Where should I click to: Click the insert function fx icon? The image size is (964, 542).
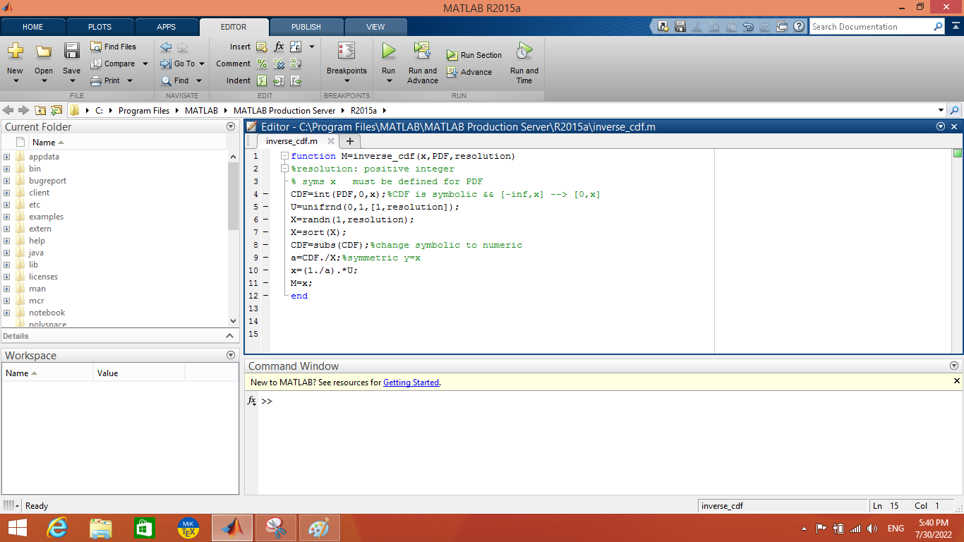tap(279, 47)
